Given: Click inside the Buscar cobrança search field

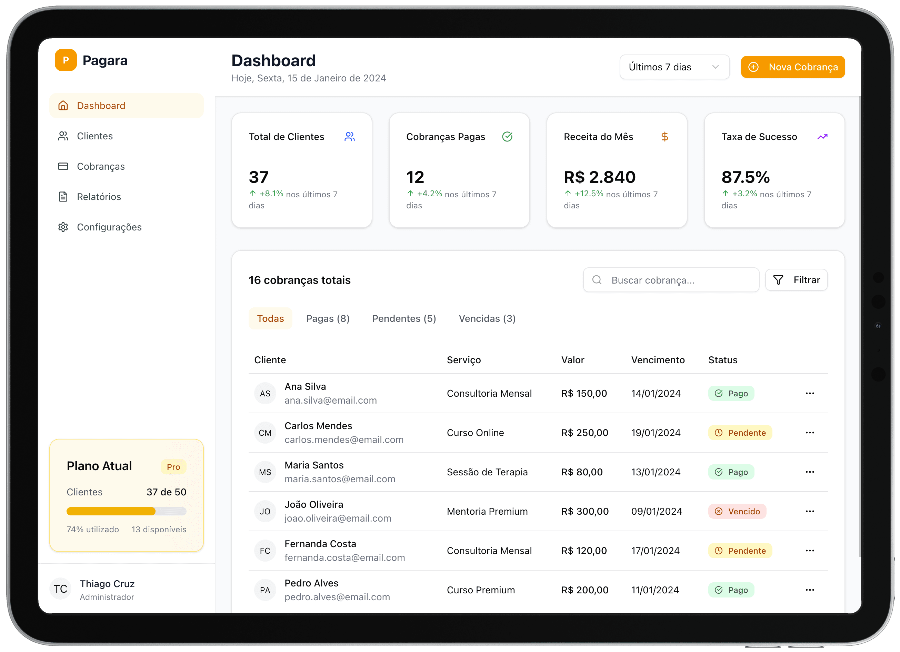Looking at the screenshot, I should (x=671, y=280).
